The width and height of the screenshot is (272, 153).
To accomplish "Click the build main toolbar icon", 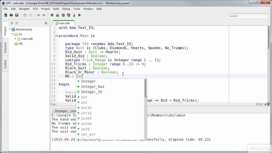I will point(63,15).
